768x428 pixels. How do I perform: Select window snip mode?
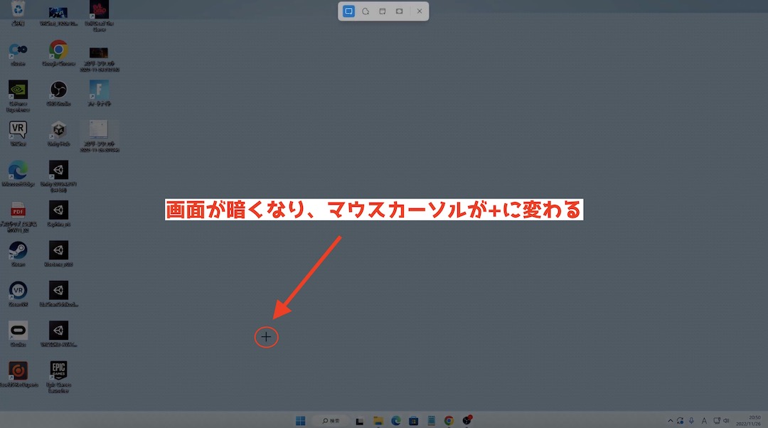click(382, 11)
